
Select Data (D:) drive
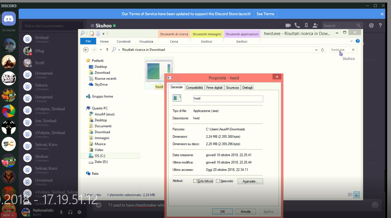(x=101, y=161)
